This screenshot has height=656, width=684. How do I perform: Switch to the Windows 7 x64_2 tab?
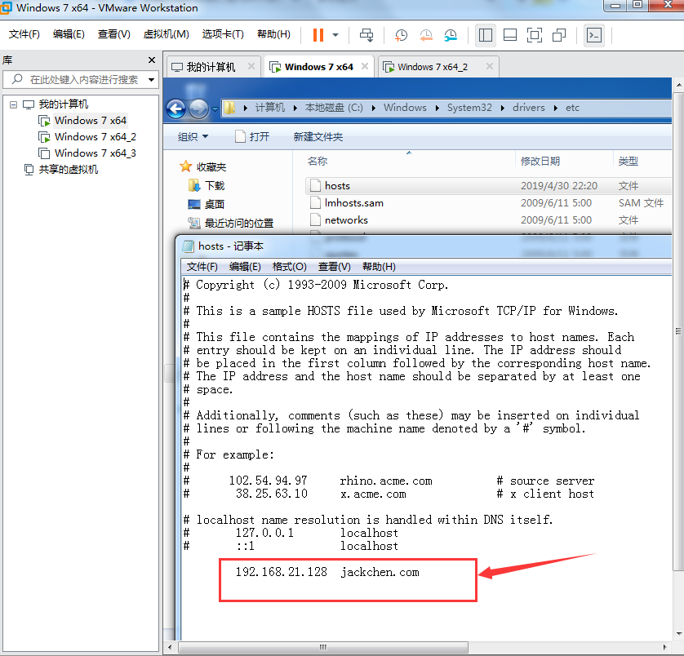(x=433, y=67)
